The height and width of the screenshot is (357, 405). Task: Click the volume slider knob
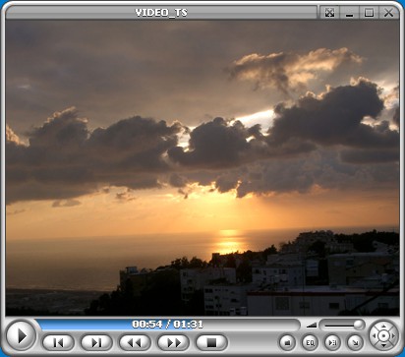click(x=359, y=325)
